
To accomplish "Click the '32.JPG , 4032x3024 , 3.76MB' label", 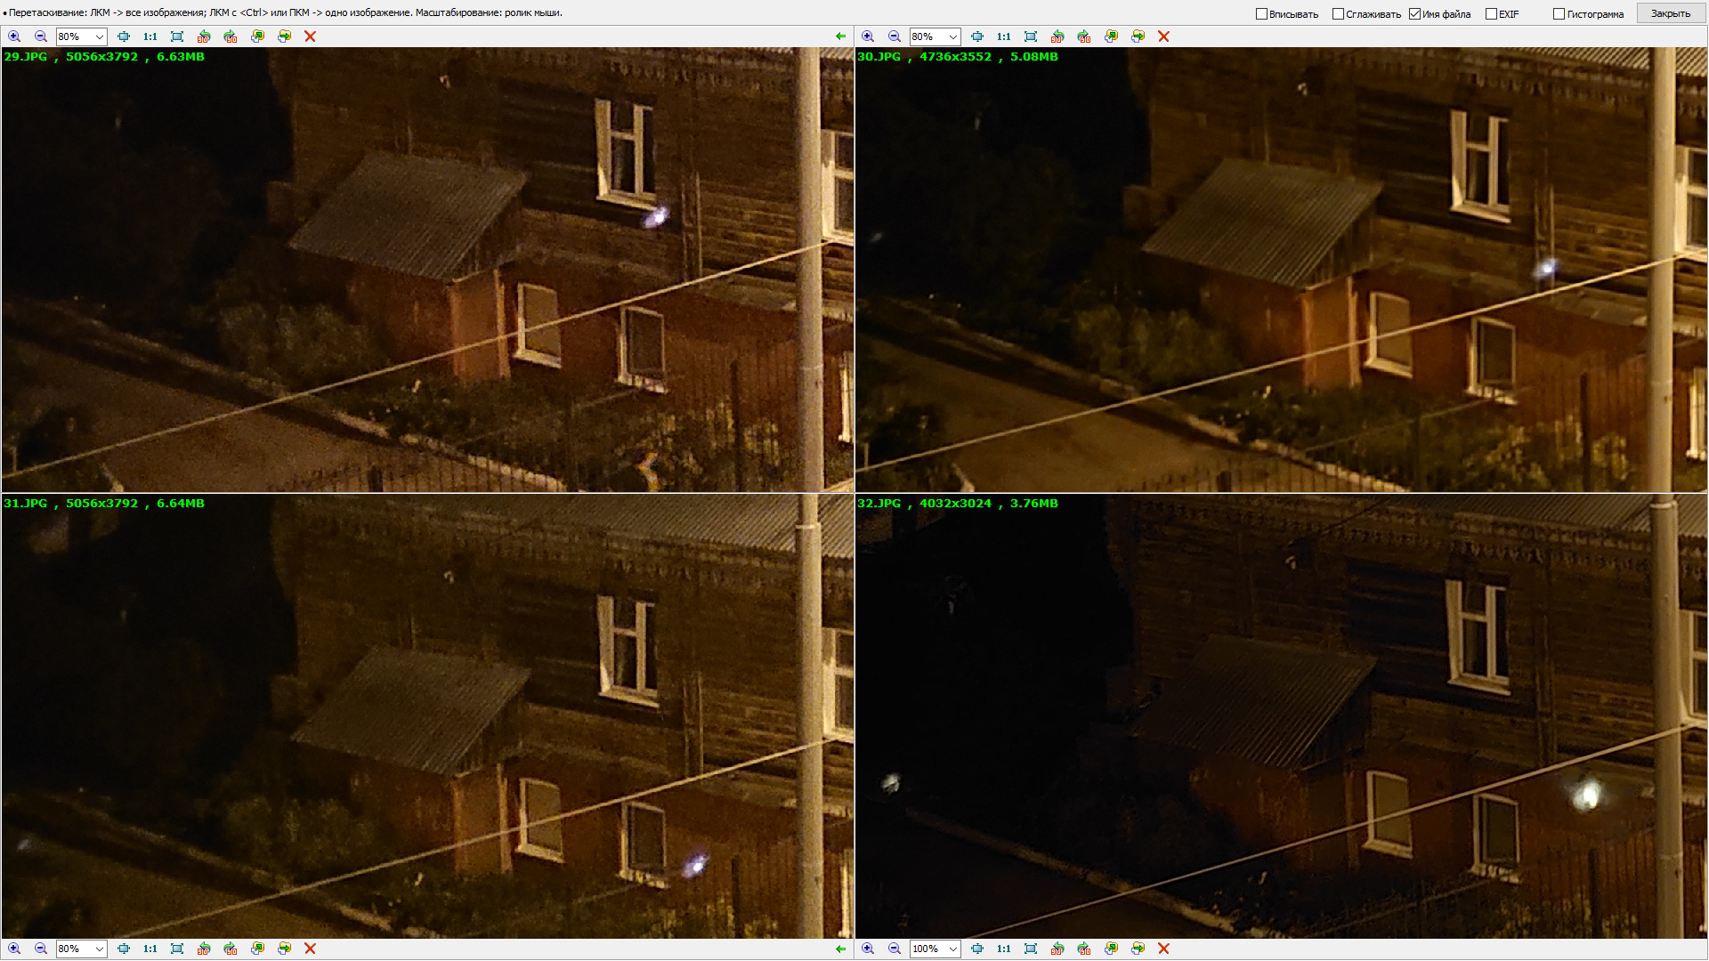I will [958, 503].
